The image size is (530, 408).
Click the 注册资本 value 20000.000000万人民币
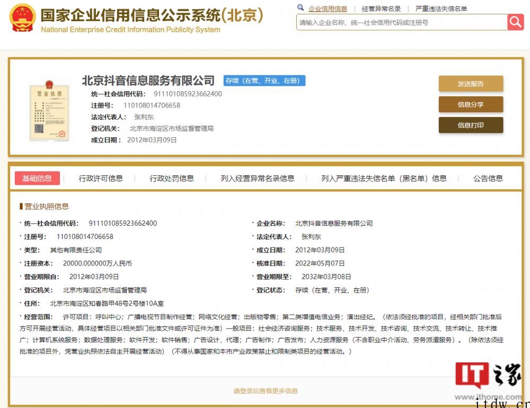98,263
